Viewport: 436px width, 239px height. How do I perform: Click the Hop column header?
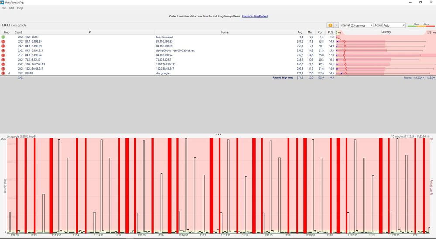pos(7,32)
